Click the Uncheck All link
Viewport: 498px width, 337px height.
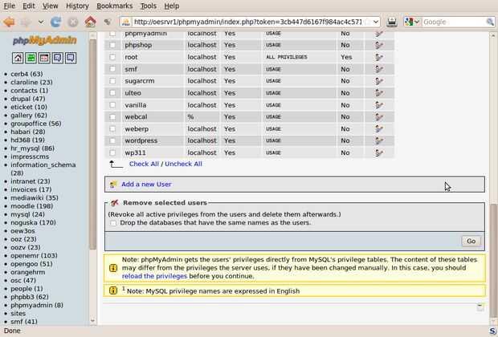point(183,164)
